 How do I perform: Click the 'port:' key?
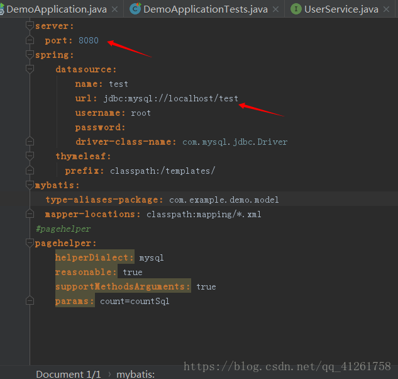click(x=58, y=40)
